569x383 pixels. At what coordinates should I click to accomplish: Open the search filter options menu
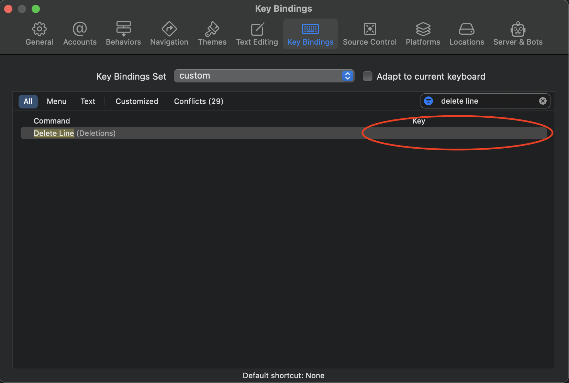click(x=428, y=101)
